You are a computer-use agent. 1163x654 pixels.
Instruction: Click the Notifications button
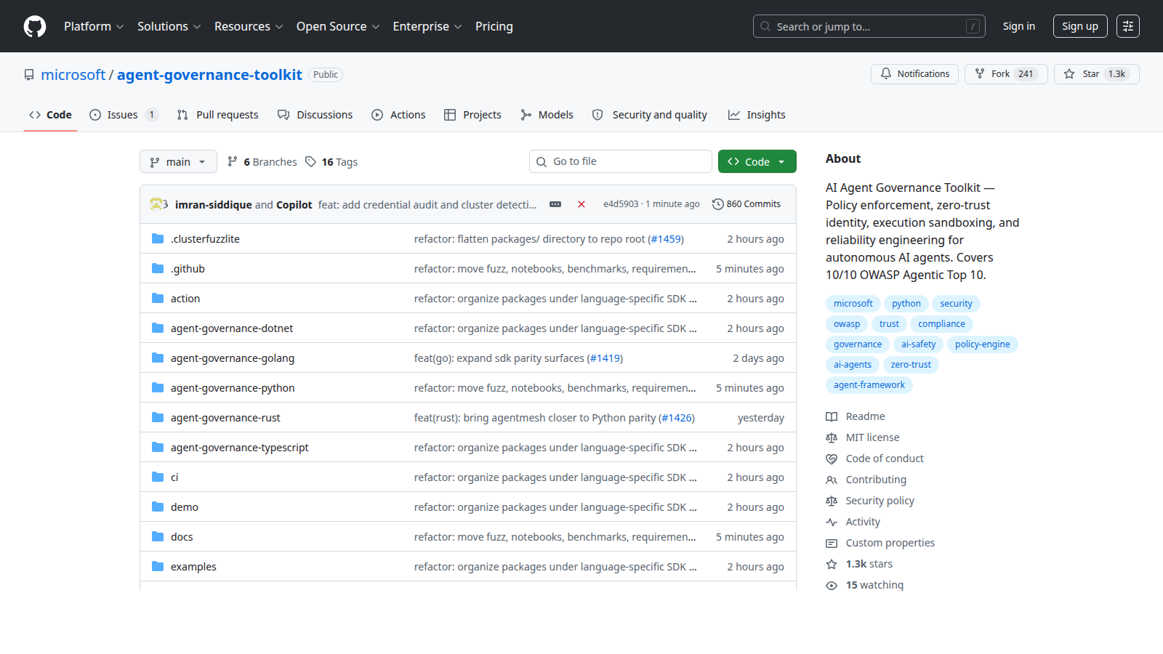point(914,74)
